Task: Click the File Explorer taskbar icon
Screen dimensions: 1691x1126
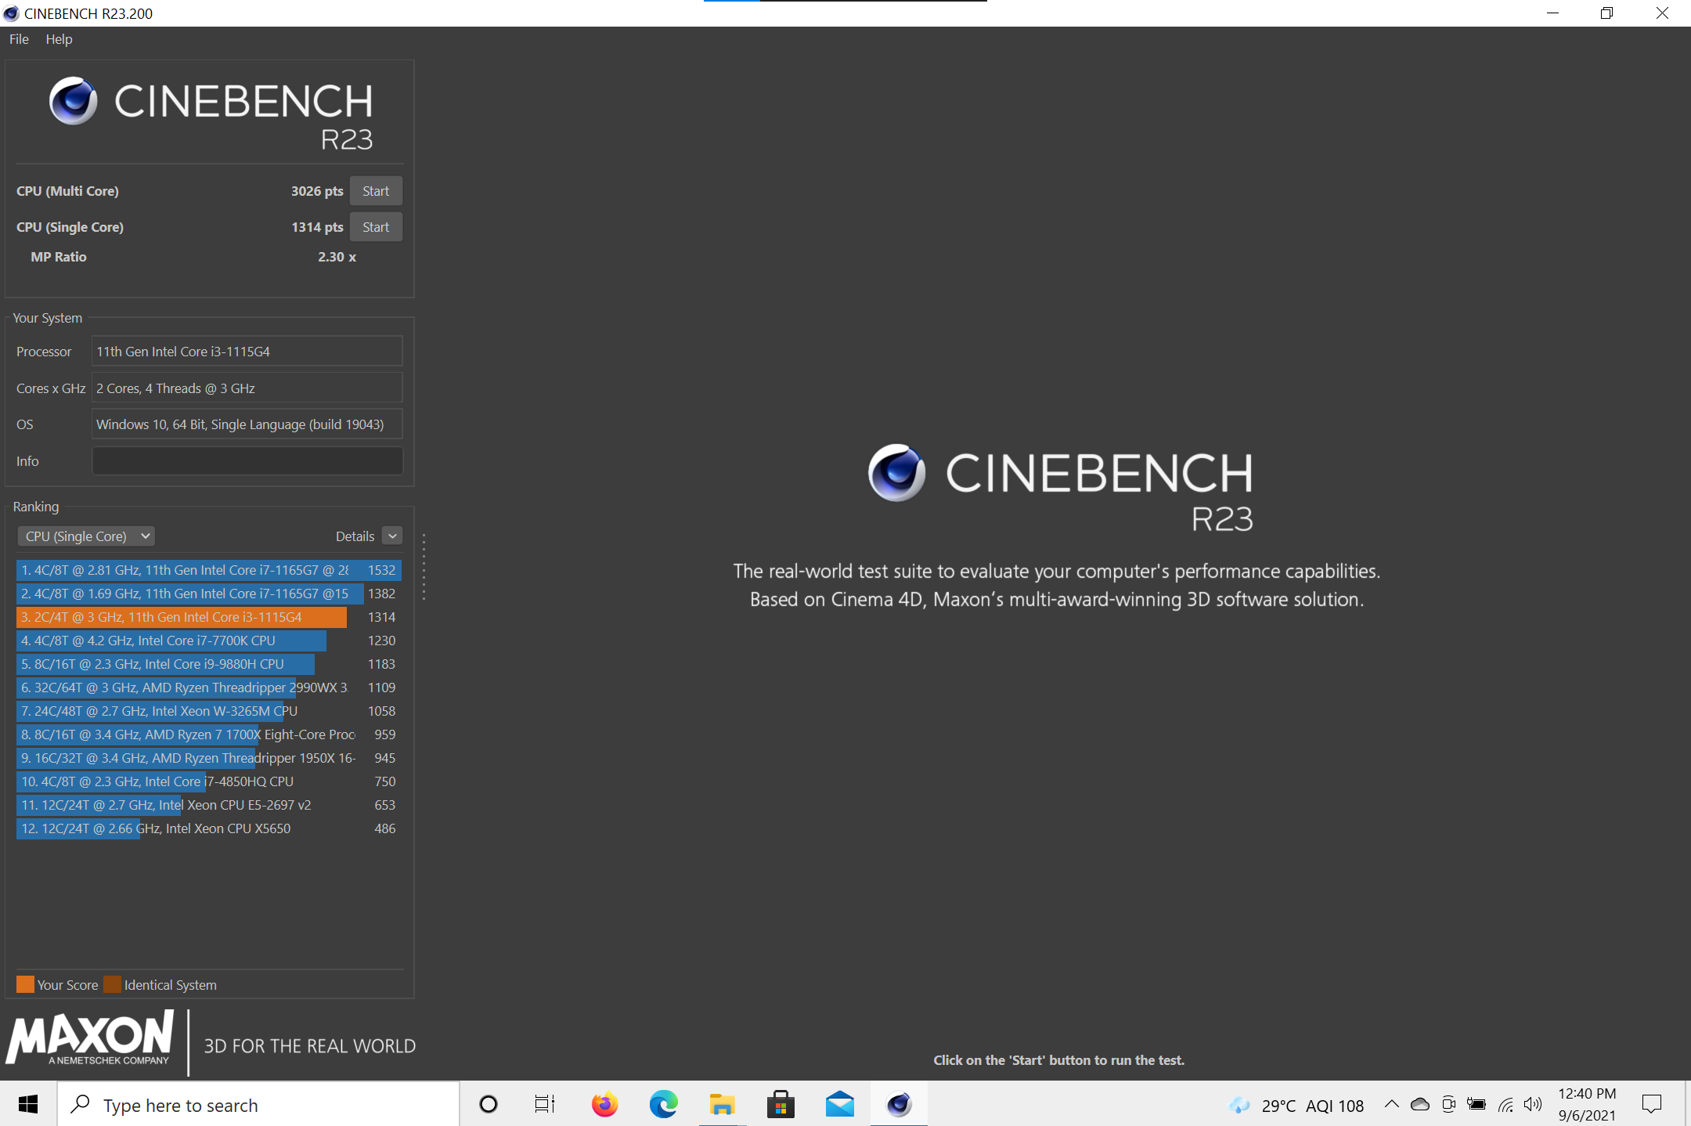Action: tap(720, 1103)
